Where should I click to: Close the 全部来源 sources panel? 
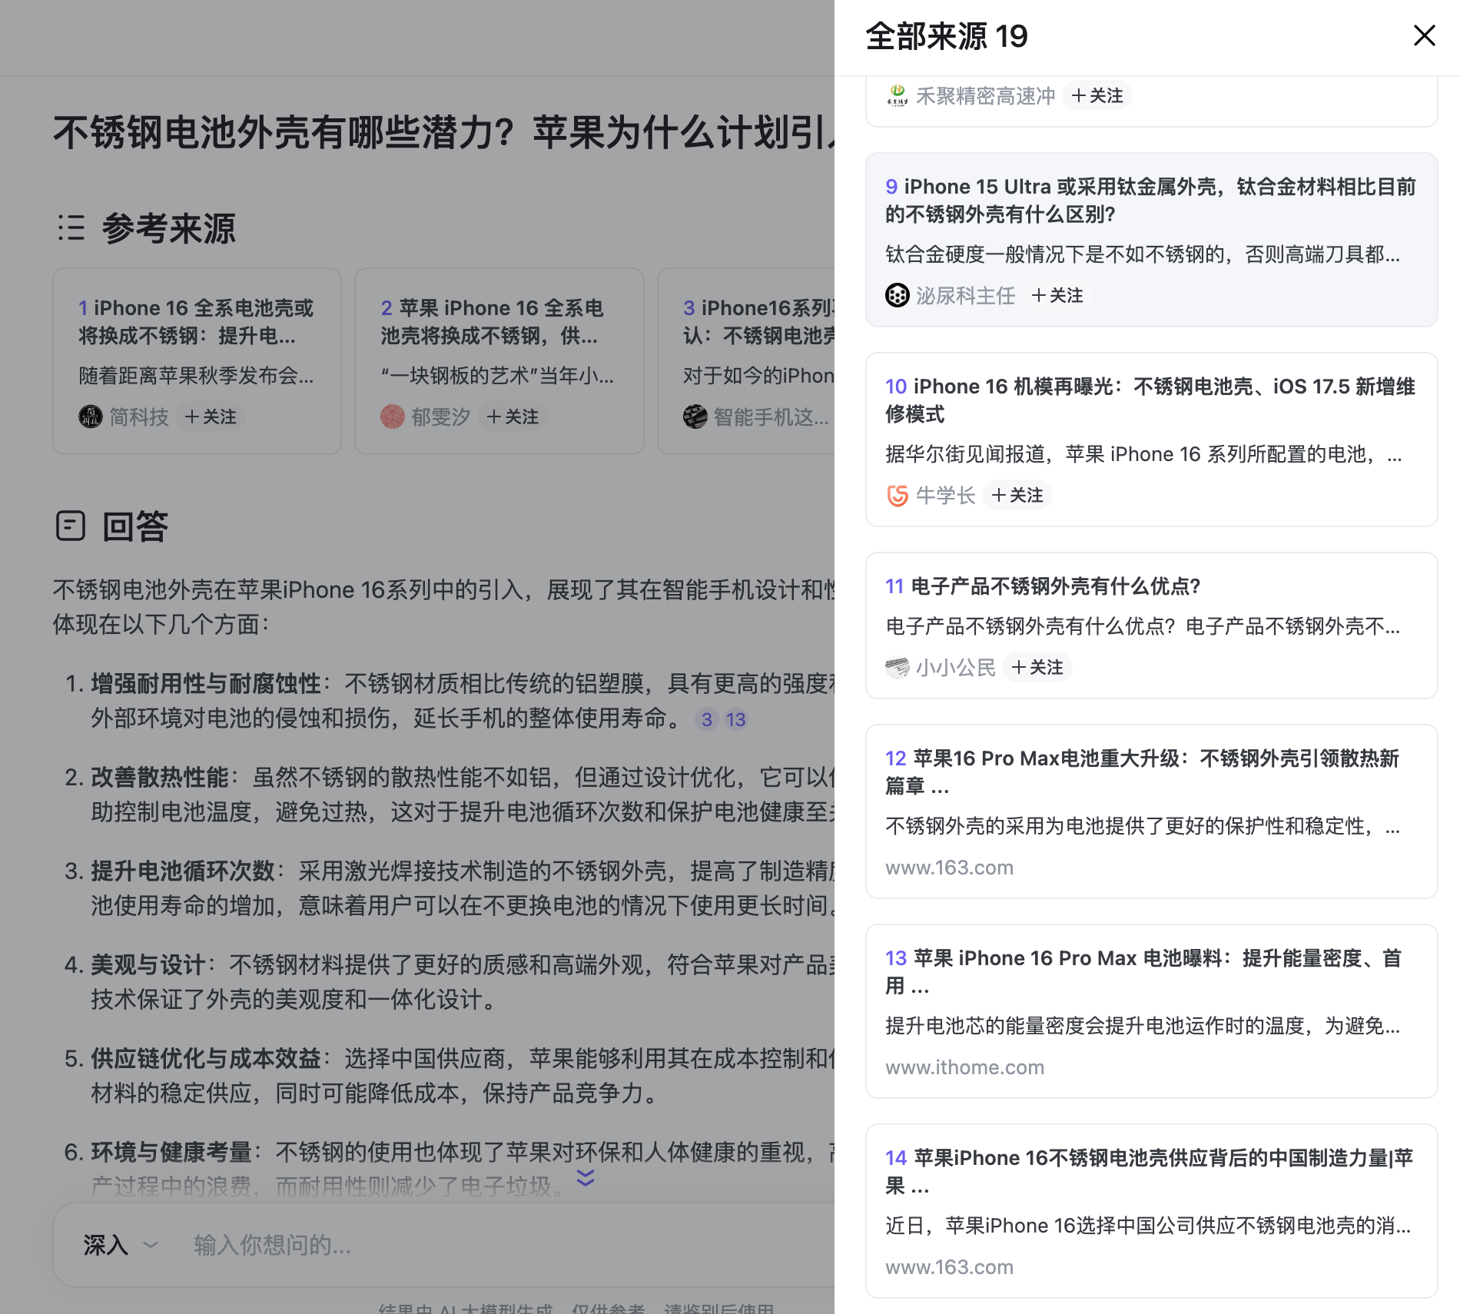coord(1424,35)
